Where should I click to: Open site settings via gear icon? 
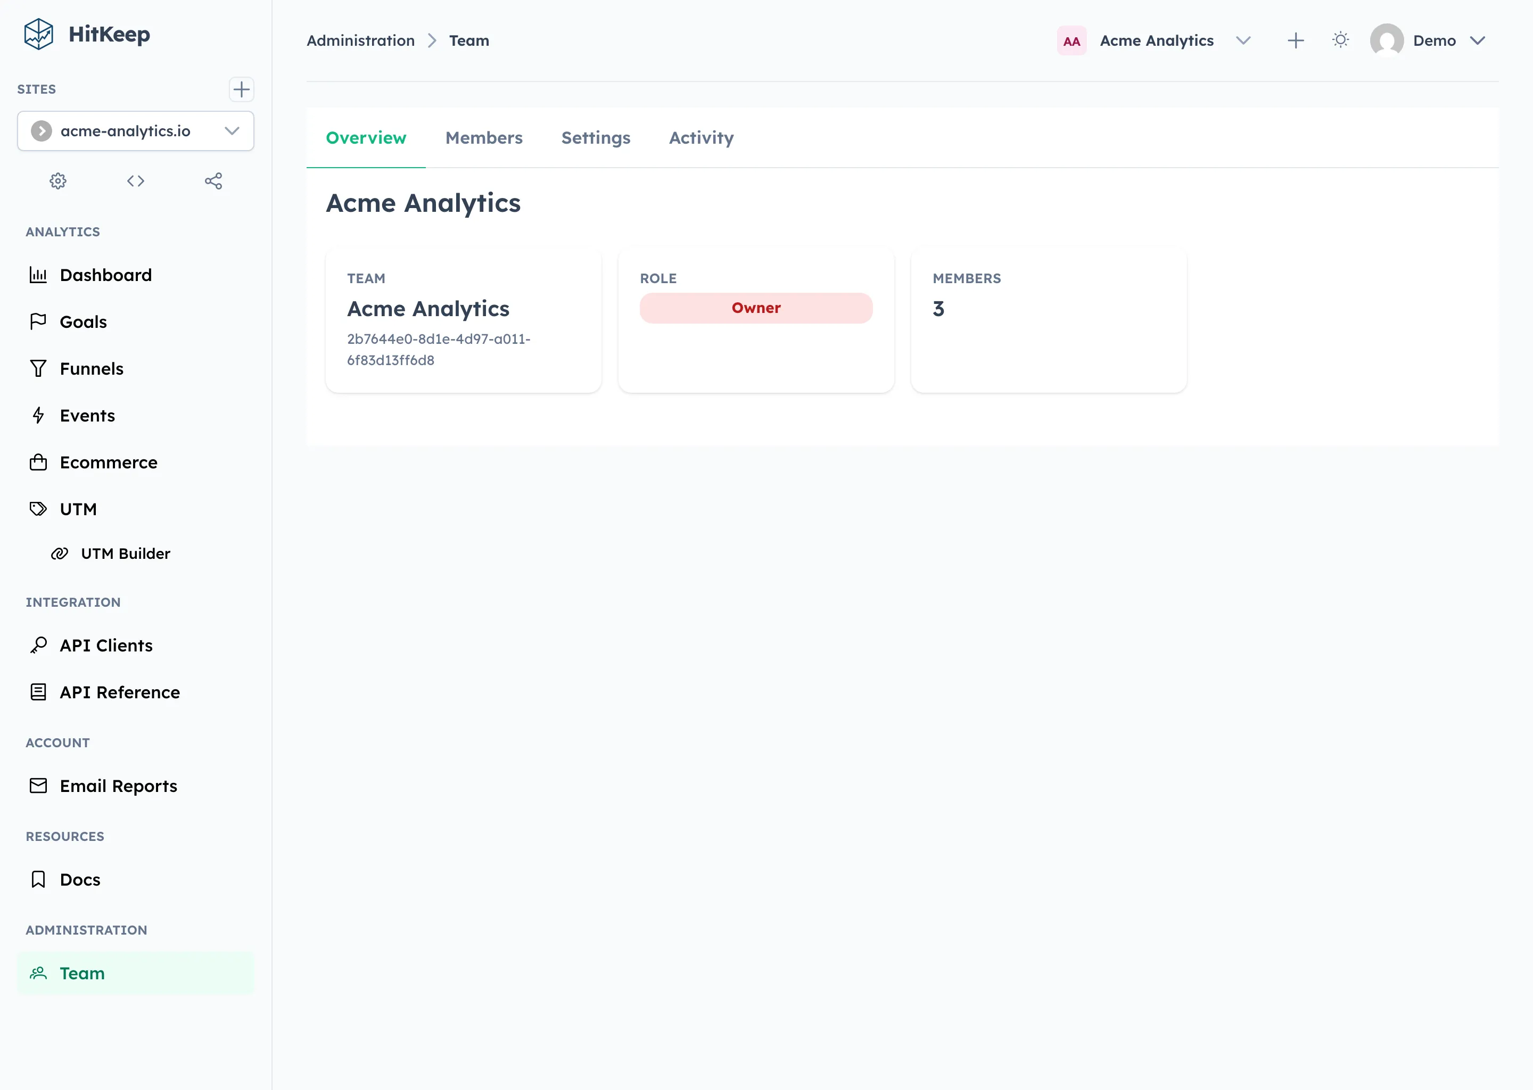coord(57,180)
